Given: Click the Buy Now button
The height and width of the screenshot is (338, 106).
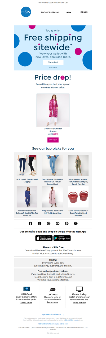Looking at the screenshot, I should click(x=53, y=140).
